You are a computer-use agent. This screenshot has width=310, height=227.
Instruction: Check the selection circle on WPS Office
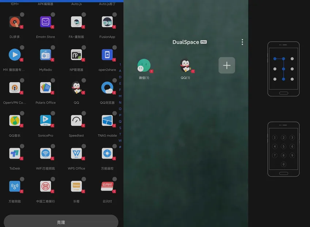click(x=84, y=146)
